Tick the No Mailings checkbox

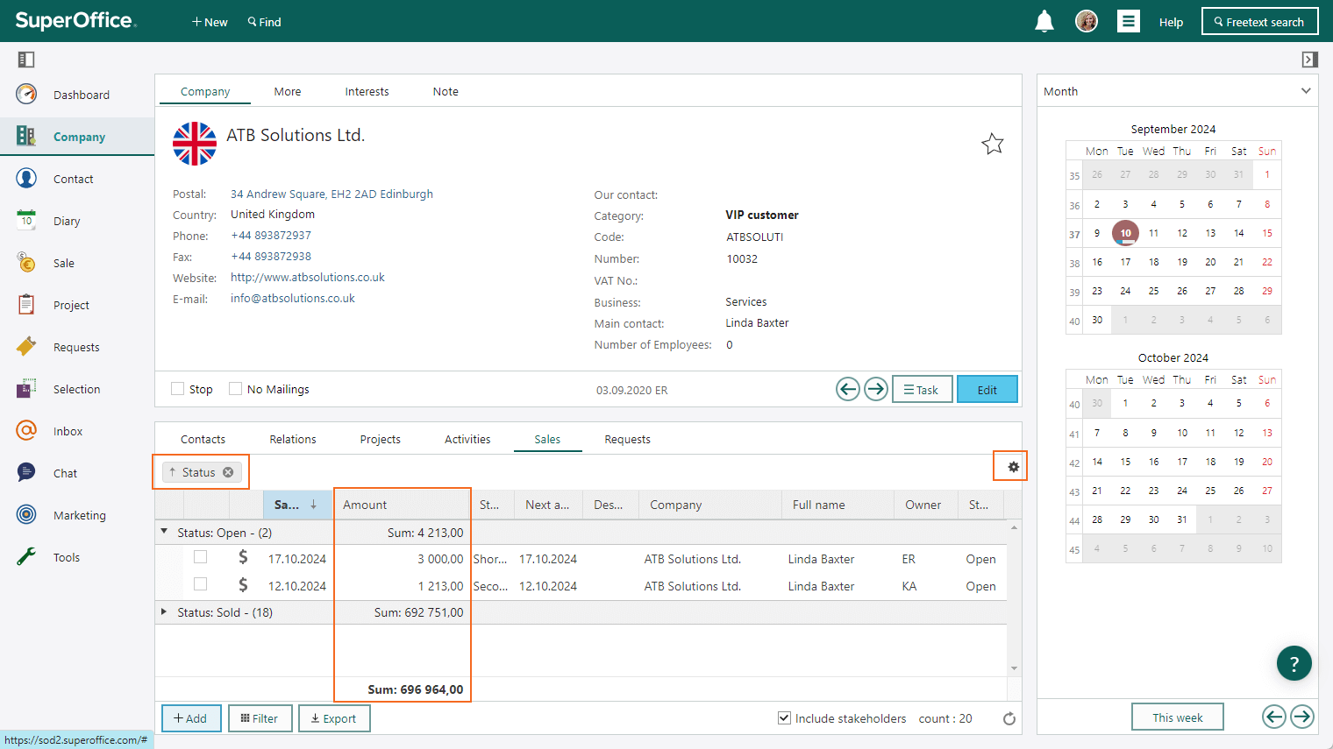[235, 389]
